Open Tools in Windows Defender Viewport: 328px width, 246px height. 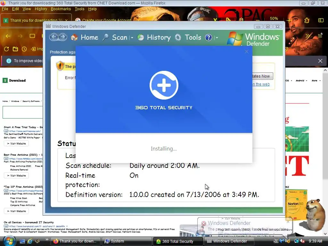(193, 37)
